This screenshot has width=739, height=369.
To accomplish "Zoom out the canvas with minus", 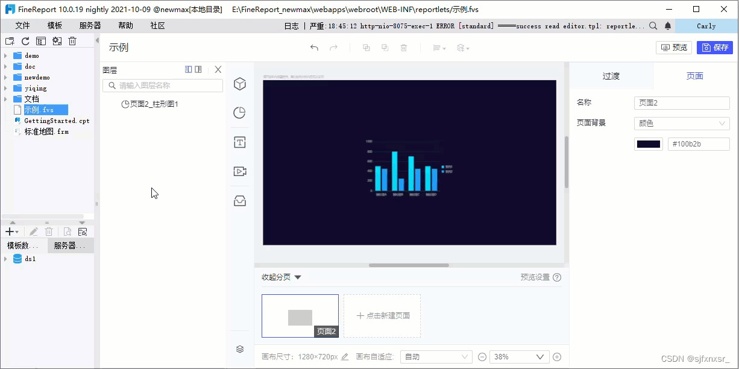I will pos(482,357).
